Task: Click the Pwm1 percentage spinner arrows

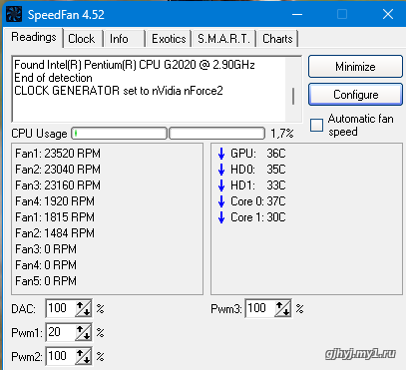Action: coord(83,332)
